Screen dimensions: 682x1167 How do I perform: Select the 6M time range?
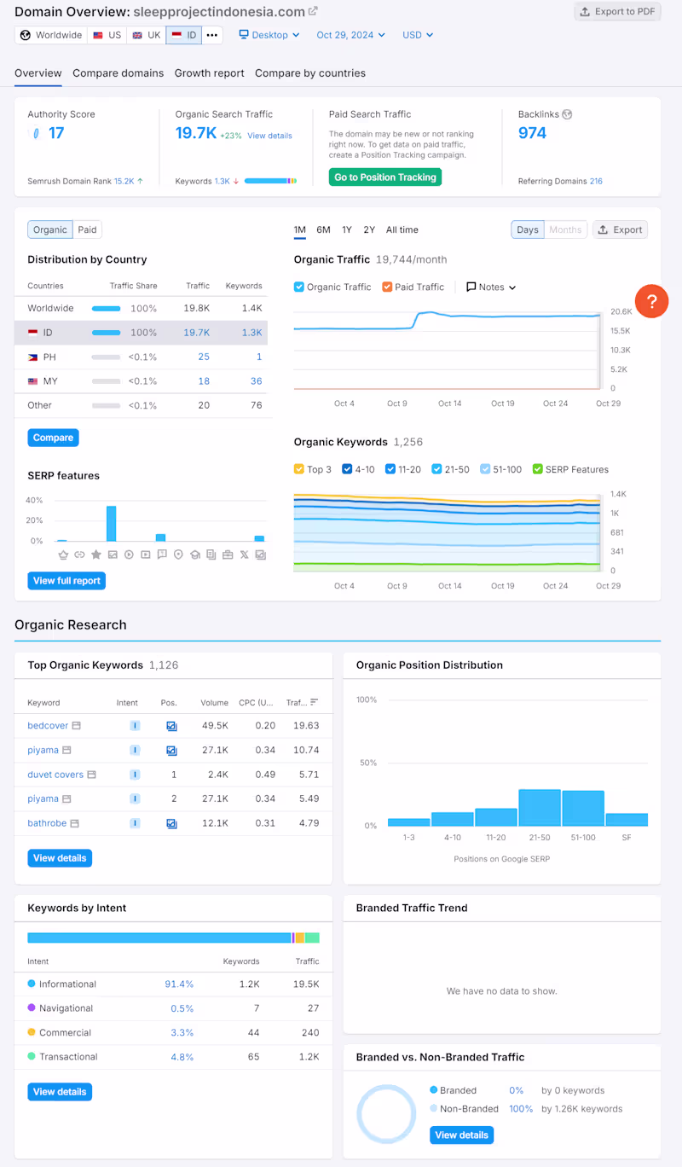[323, 229]
